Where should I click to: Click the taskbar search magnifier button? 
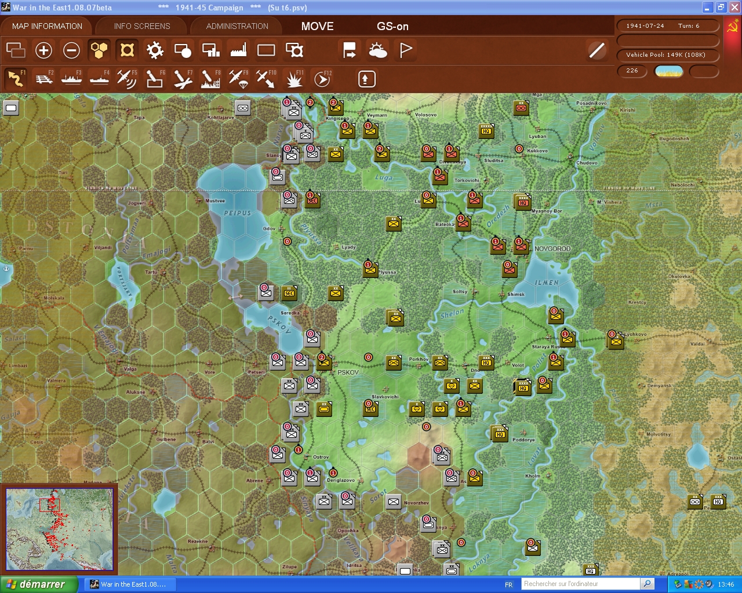tap(648, 584)
